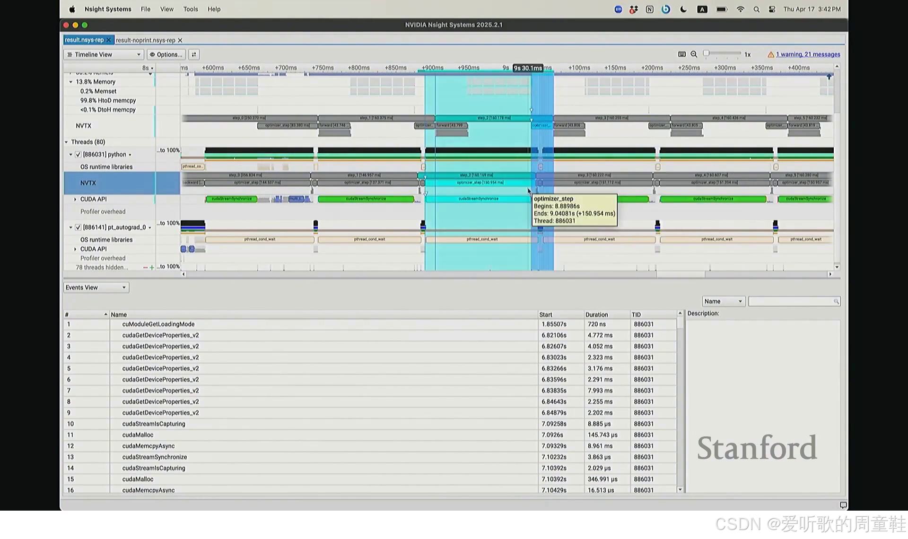Click the timeline zoom slider handle
The width and height of the screenshot is (908, 539).
(706, 53)
